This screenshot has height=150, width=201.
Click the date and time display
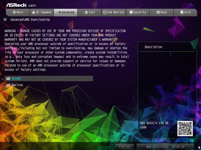click(x=165, y=146)
